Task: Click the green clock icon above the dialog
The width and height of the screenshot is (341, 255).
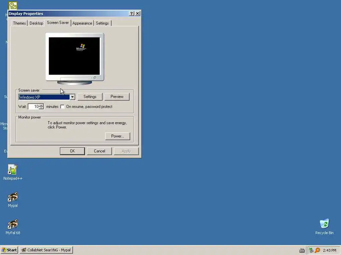Action: [13, 6]
